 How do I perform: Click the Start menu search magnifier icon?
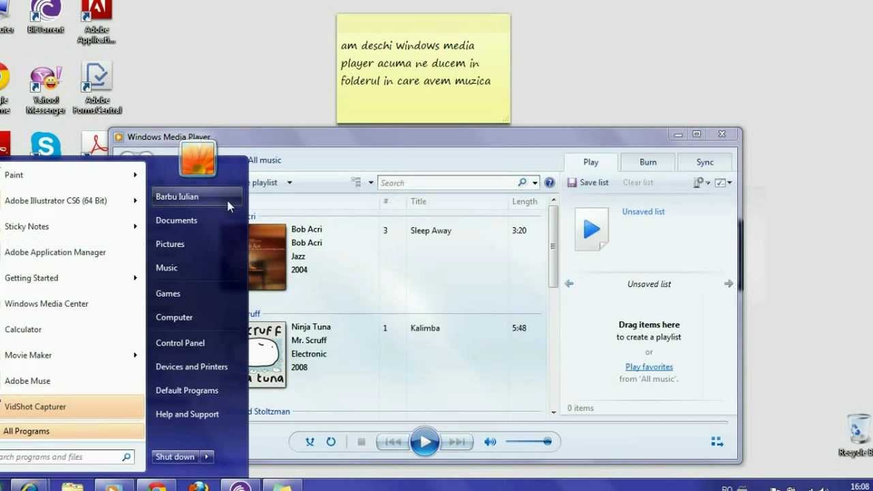click(x=126, y=457)
